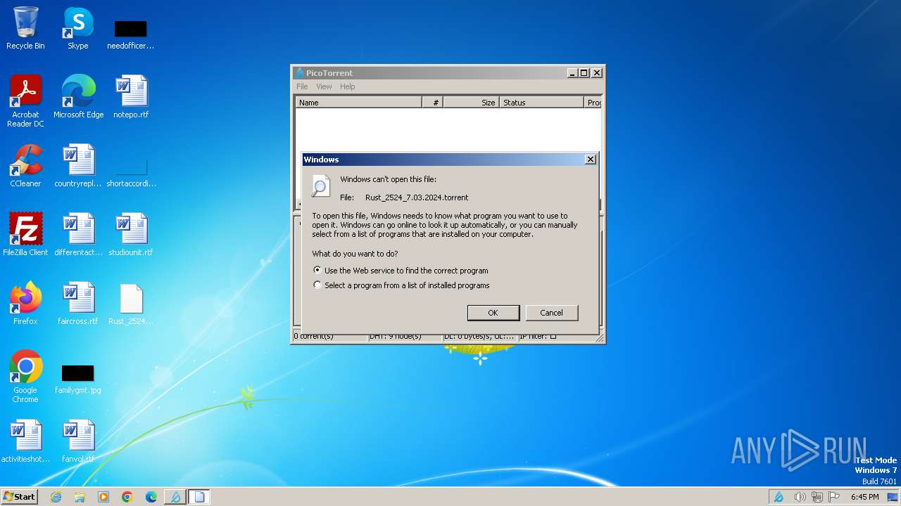Select 'Select a program from a list' option
Screen dimensions: 901x506
click(317, 285)
